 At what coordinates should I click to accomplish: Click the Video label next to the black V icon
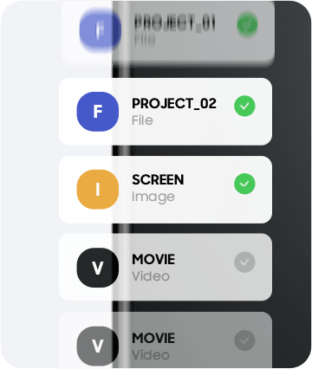click(x=151, y=276)
